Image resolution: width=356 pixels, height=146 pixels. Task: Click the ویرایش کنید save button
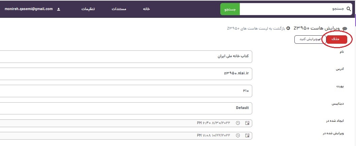pos(308,39)
